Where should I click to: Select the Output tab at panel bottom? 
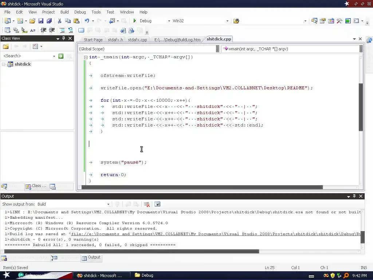[x=91, y=258]
